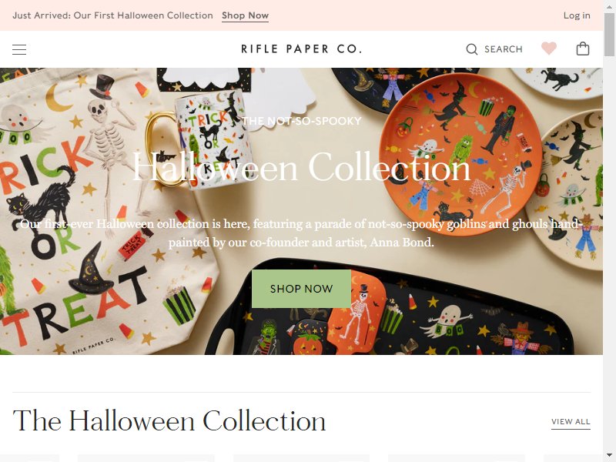The image size is (616, 462).
Task: Click The Halloween Collection section title
Action: (169, 421)
